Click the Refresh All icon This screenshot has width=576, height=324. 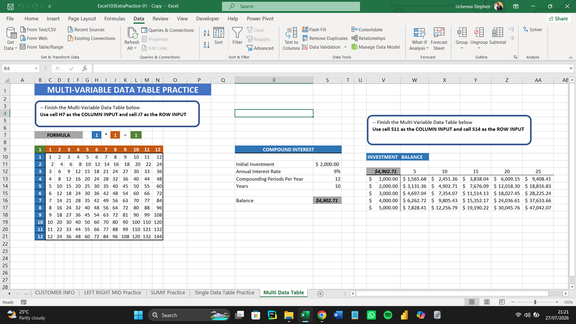(132, 33)
